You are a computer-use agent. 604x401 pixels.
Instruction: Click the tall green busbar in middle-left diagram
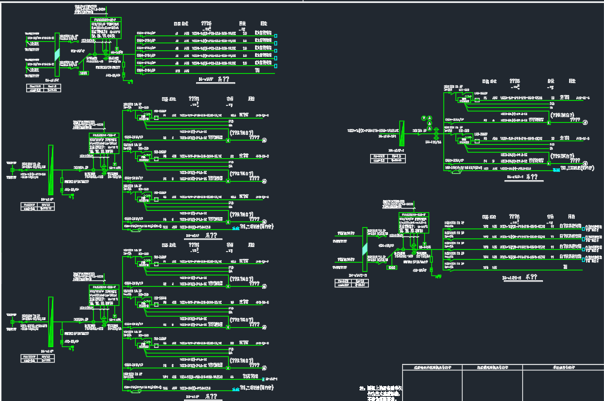coord(50,169)
